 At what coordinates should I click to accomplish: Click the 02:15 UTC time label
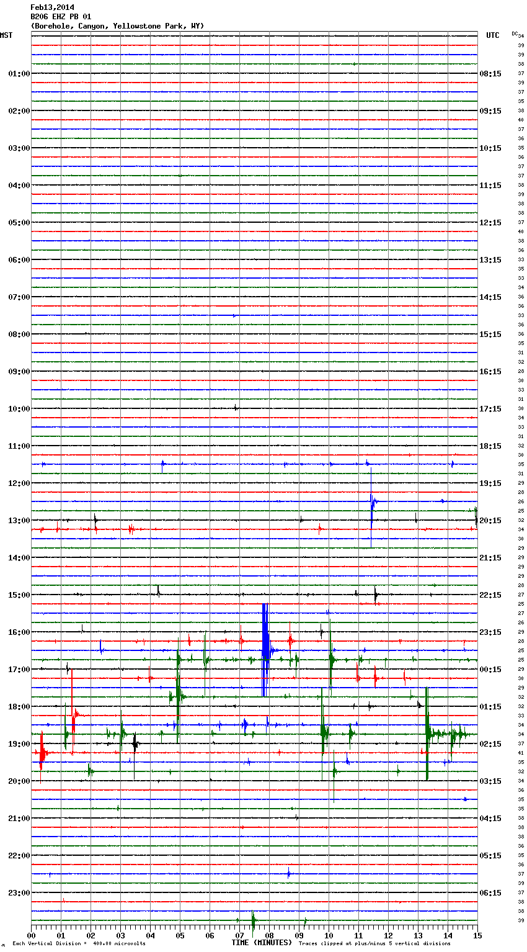[x=490, y=744]
